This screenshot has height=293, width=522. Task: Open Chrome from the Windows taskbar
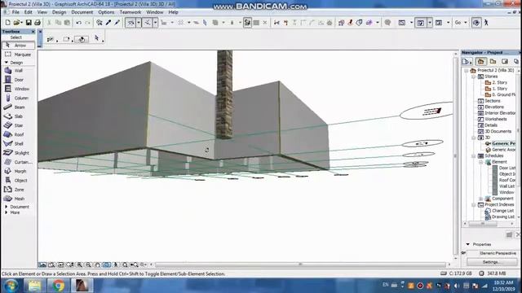point(58,286)
